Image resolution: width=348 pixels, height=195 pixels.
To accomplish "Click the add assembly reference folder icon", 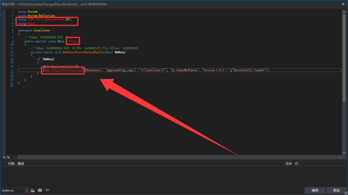I will click(x=33, y=190).
